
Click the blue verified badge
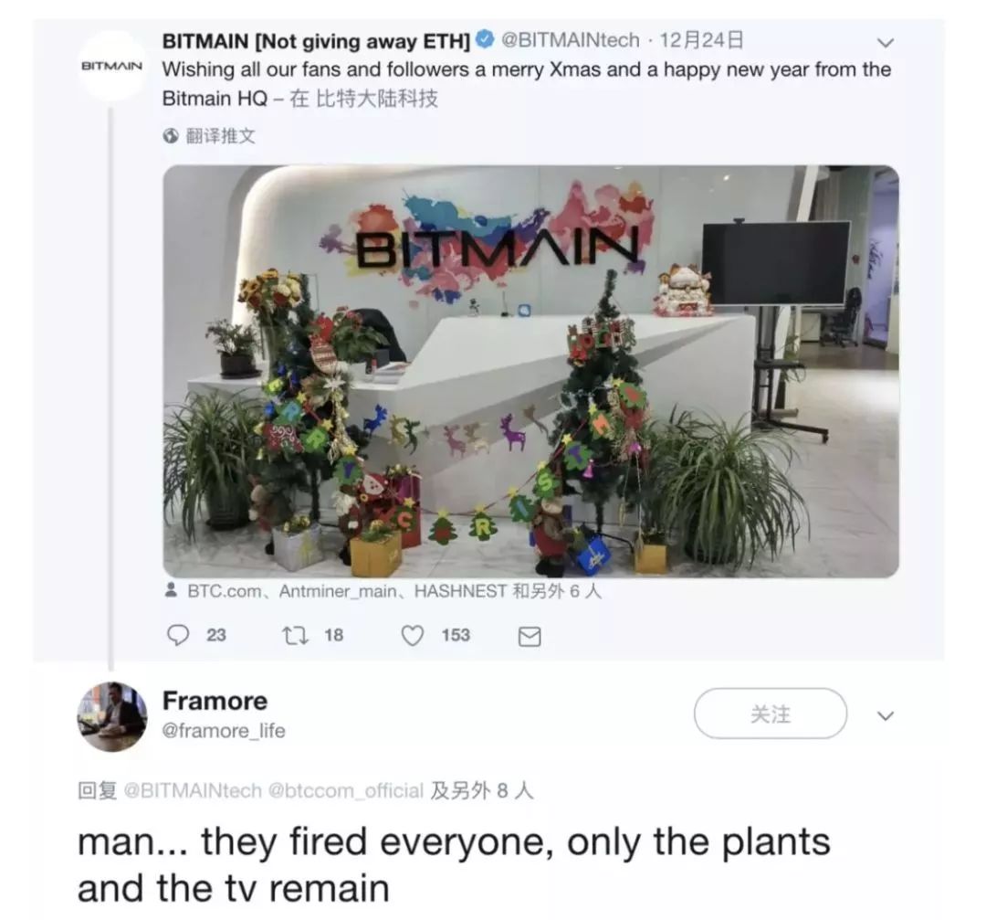[486, 40]
